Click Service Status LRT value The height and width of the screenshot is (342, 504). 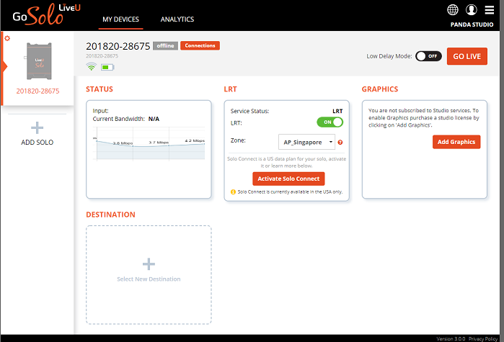[x=337, y=111]
